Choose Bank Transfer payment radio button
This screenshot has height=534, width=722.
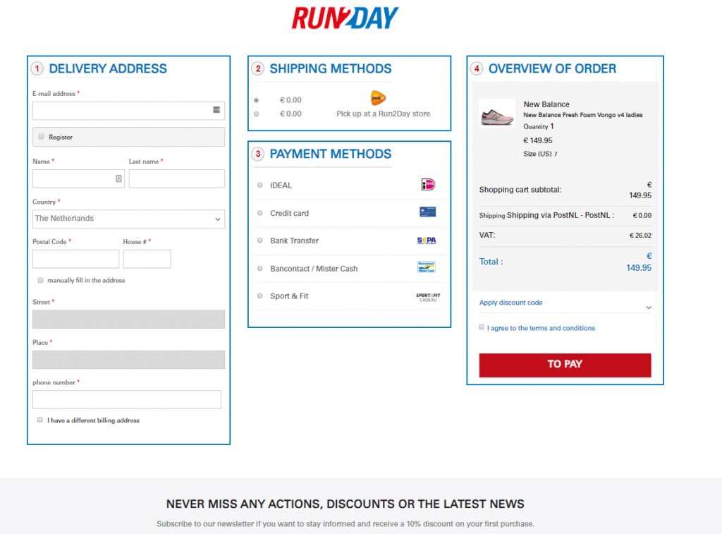pos(260,241)
